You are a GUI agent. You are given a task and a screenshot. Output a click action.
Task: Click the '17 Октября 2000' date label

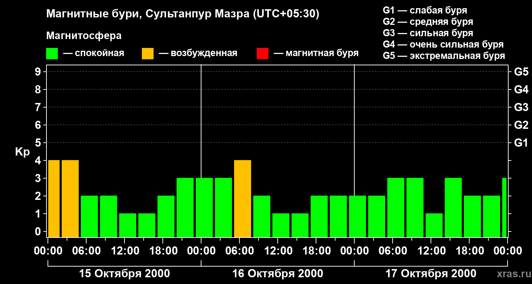(x=431, y=274)
